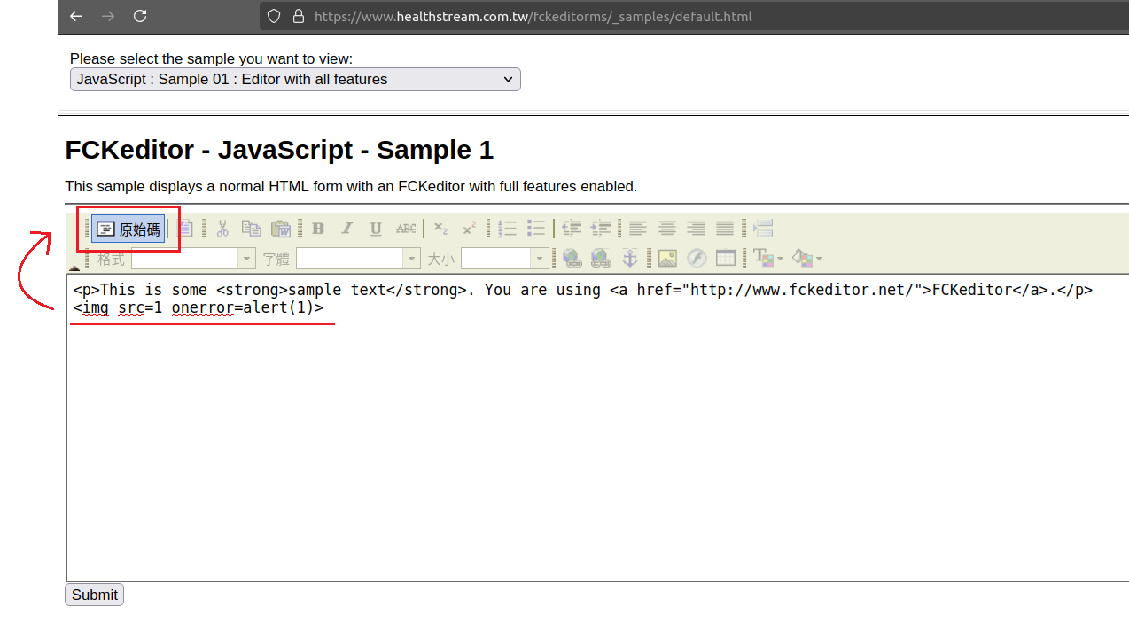Click the Anchor icon
The height and width of the screenshot is (622, 1129).
click(x=630, y=258)
